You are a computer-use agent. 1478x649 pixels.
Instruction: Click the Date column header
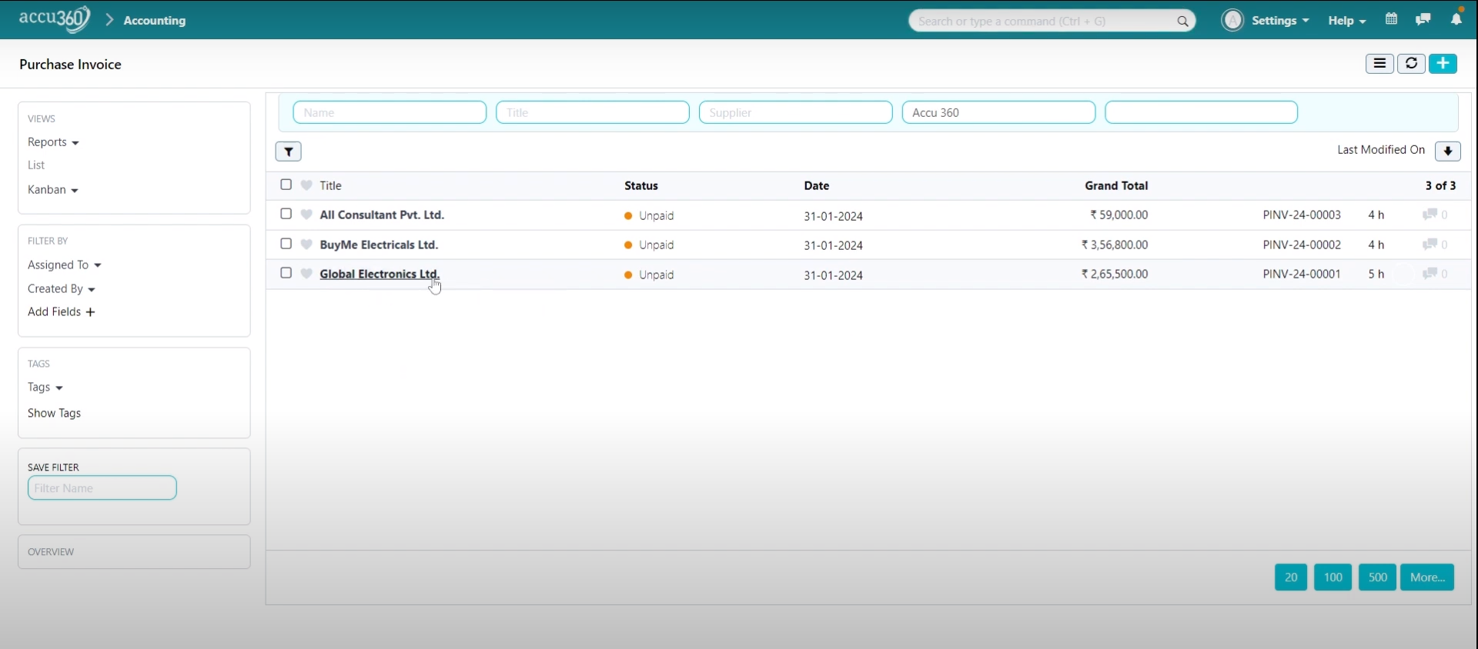[817, 185]
